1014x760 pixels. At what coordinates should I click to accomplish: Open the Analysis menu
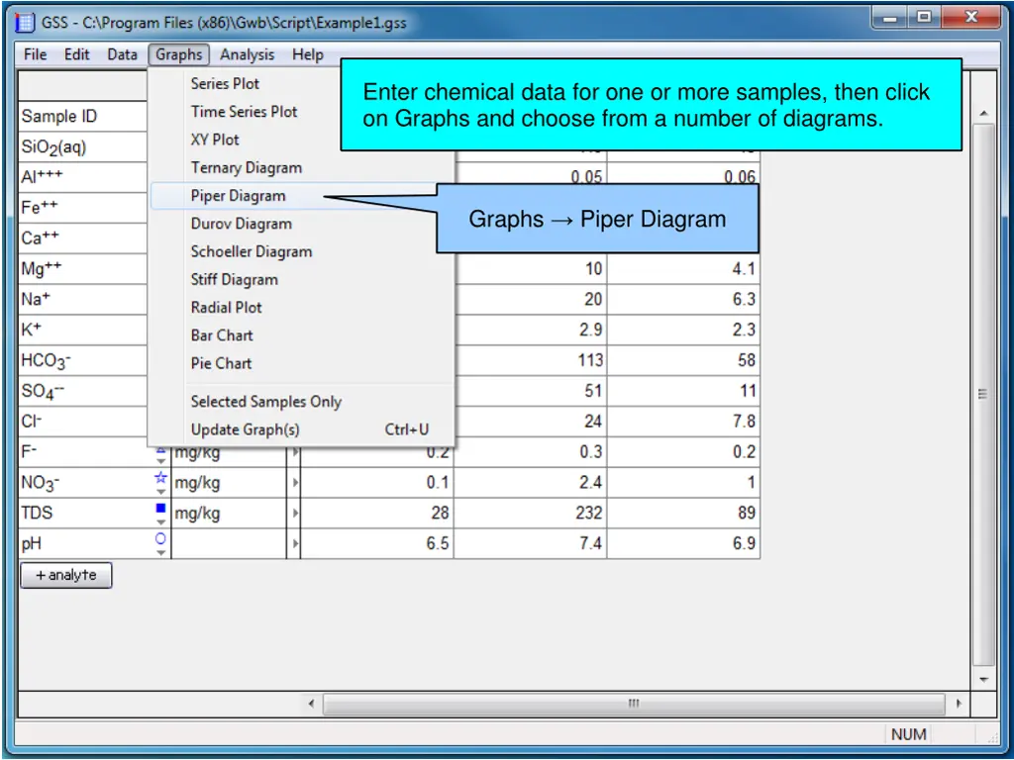pyautogui.click(x=247, y=54)
